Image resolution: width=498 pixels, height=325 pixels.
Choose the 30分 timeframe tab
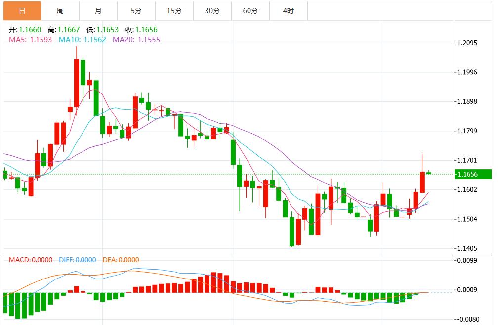pyautogui.click(x=212, y=10)
